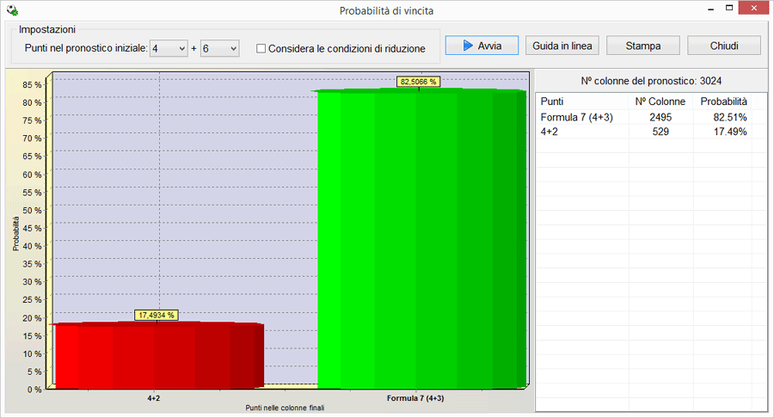Open the second points dropdown showing 6
The width and height of the screenshot is (774, 418).
point(219,49)
